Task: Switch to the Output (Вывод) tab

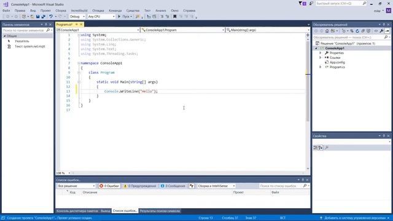Action: tap(105, 211)
